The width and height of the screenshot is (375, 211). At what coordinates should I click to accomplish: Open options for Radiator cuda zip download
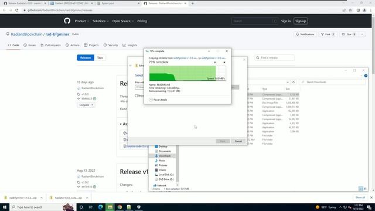tap(87, 198)
